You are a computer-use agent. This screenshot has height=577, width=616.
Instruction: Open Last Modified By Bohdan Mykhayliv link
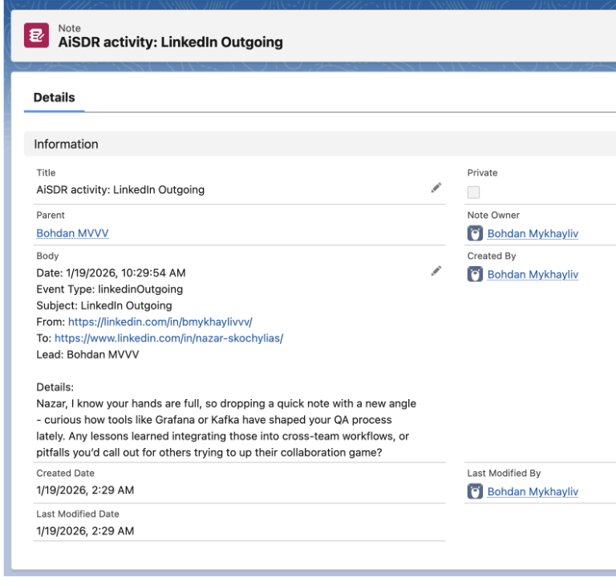533,492
